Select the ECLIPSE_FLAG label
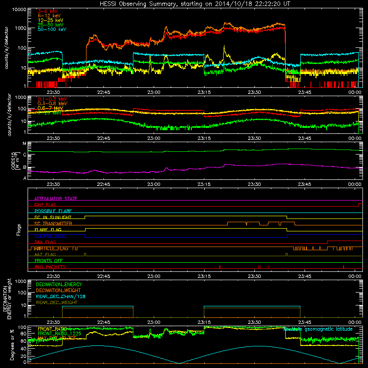Screen dimensions: 368x368 [x=50, y=236]
